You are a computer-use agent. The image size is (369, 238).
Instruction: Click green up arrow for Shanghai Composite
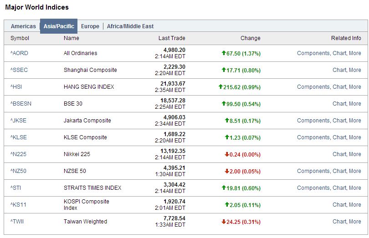point(223,70)
